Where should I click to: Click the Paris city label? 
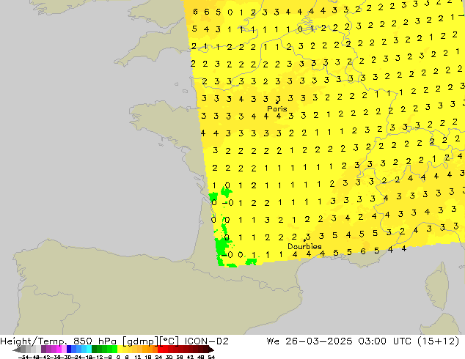coord(277,108)
